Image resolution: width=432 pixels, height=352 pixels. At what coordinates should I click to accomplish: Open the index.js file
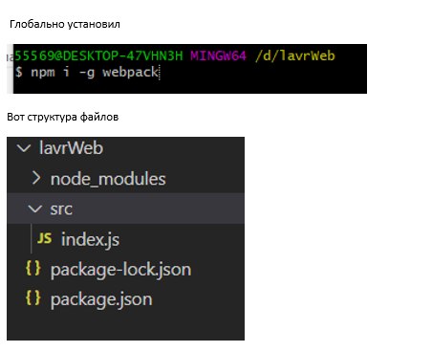(x=90, y=240)
